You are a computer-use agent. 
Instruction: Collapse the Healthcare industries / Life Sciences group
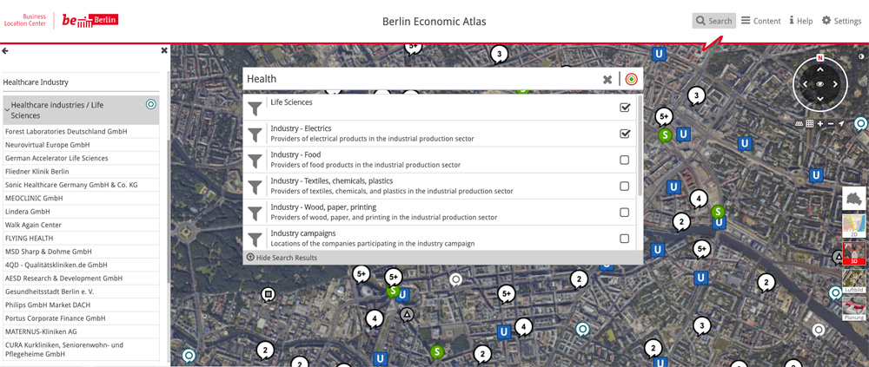[7, 110]
